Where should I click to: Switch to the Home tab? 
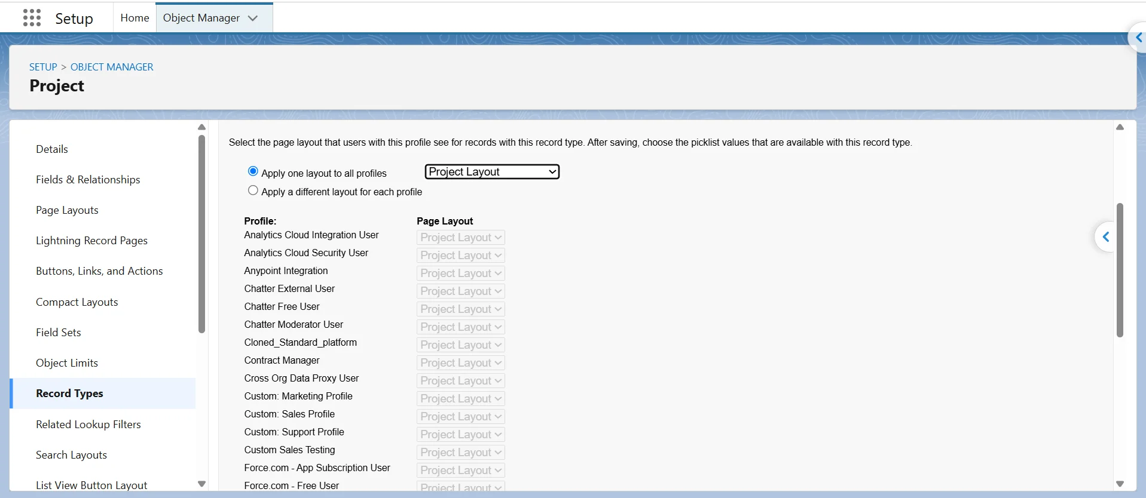[135, 18]
